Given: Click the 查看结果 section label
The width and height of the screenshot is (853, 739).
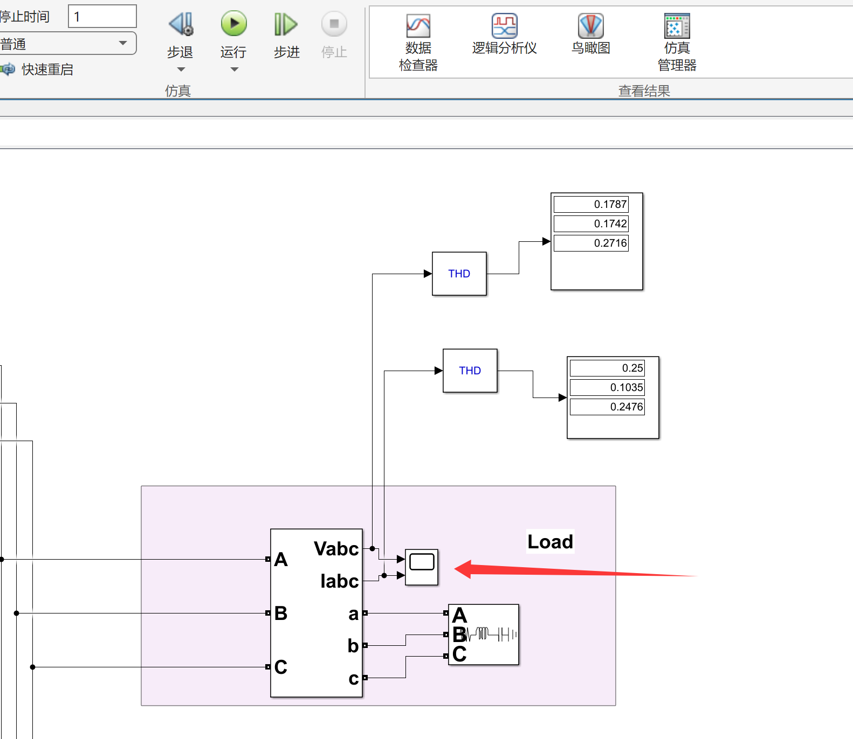Looking at the screenshot, I should [x=644, y=90].
